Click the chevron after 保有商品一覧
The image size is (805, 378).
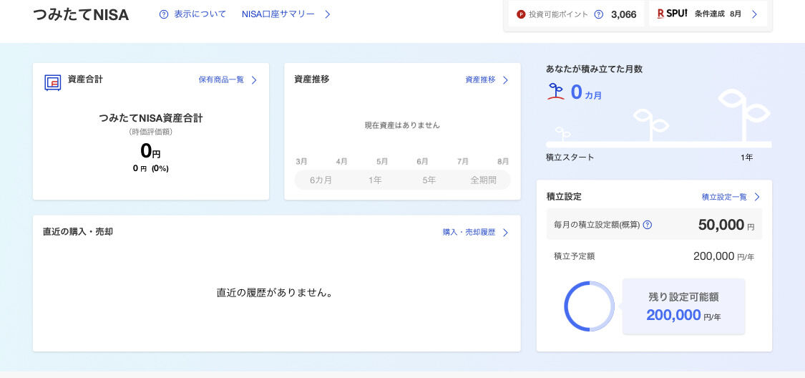[x=253, y=80]
